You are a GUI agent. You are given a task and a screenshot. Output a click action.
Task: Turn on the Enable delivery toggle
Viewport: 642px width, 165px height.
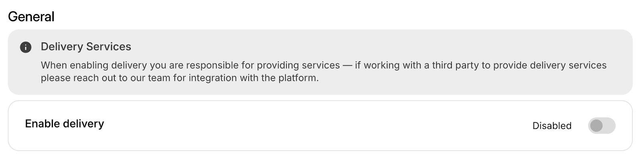(601, 126)
